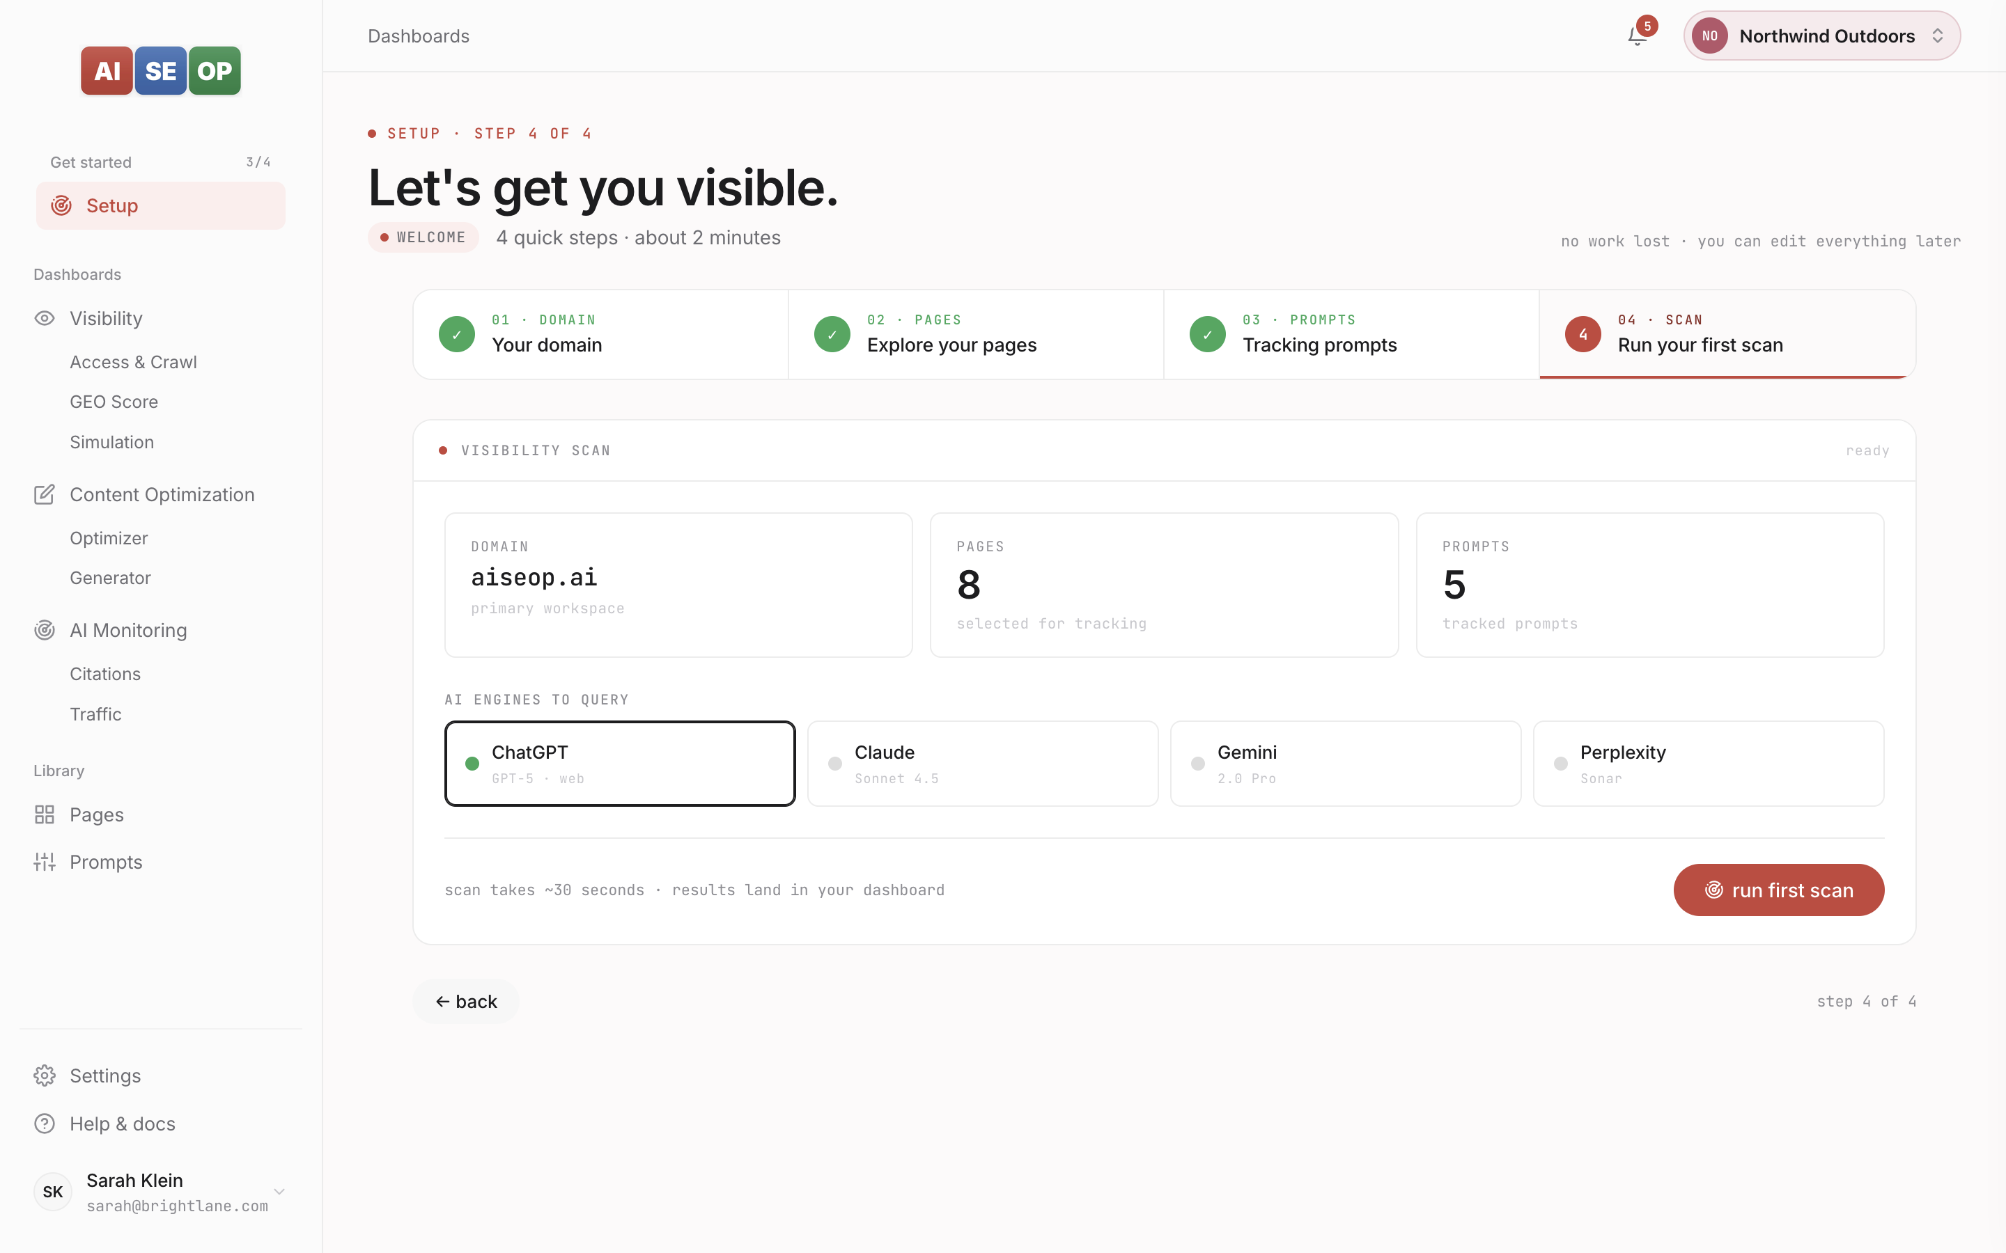
Task: Click the NO workspace avatar
Action: pyautogui.click(x=1710, y=36)
